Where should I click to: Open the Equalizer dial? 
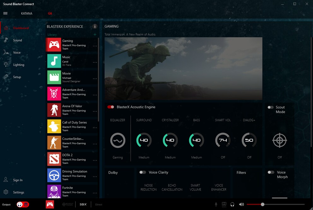pos(118,140)
